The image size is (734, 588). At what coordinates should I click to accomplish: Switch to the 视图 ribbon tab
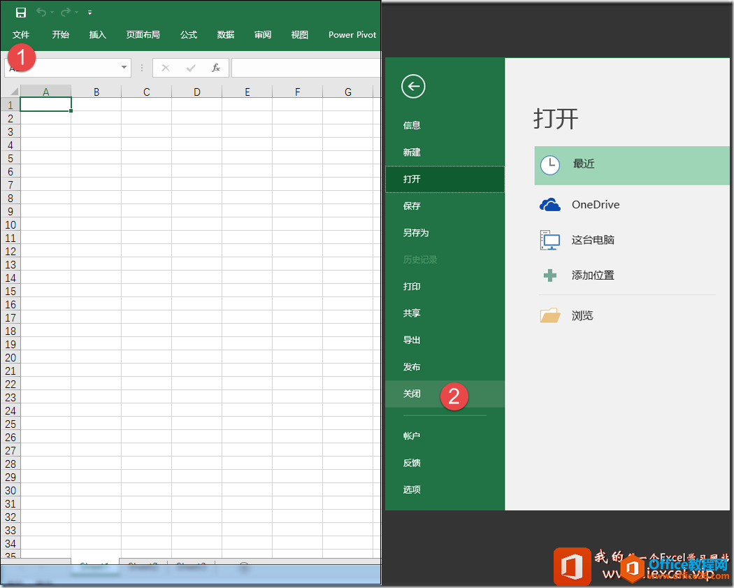coord(299,34)
